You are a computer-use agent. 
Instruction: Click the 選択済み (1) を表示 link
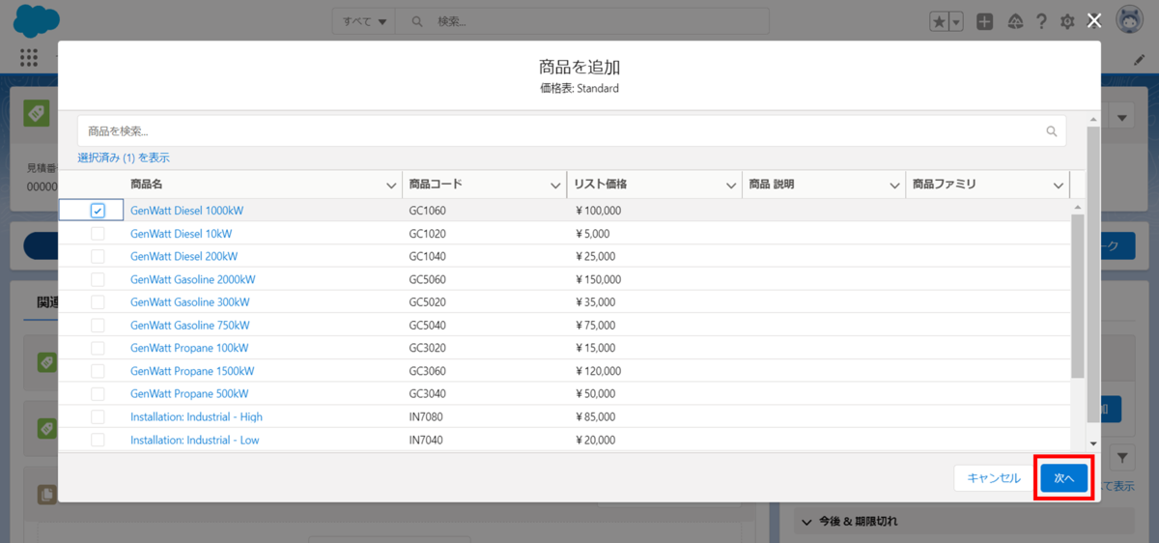coord(124,157)
